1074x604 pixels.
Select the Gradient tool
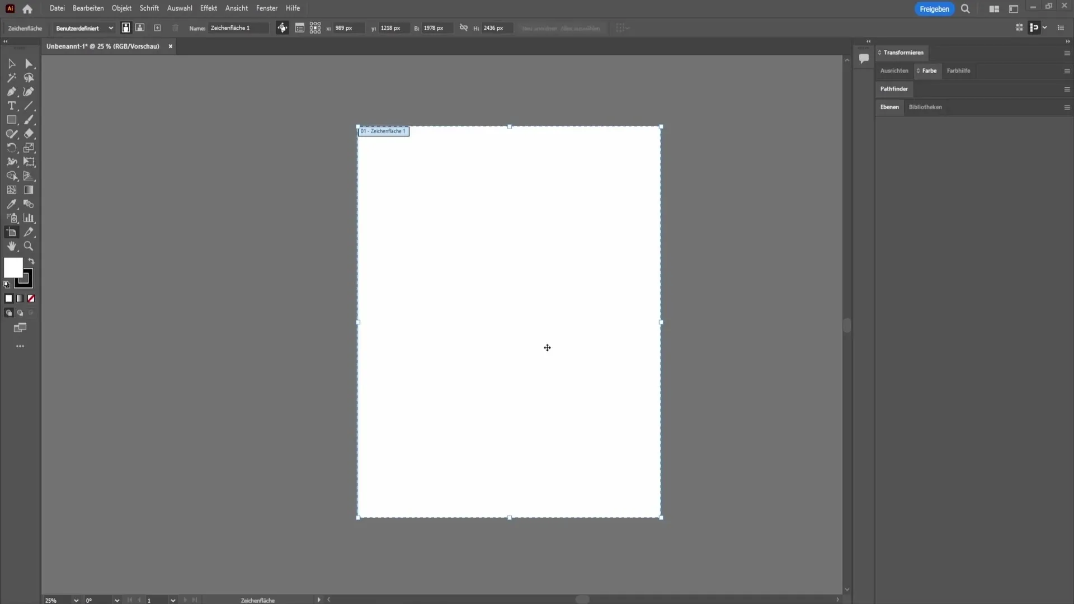[29, 190]
